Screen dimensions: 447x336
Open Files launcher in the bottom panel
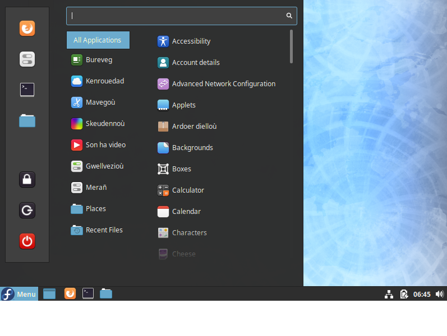[106, 293]
